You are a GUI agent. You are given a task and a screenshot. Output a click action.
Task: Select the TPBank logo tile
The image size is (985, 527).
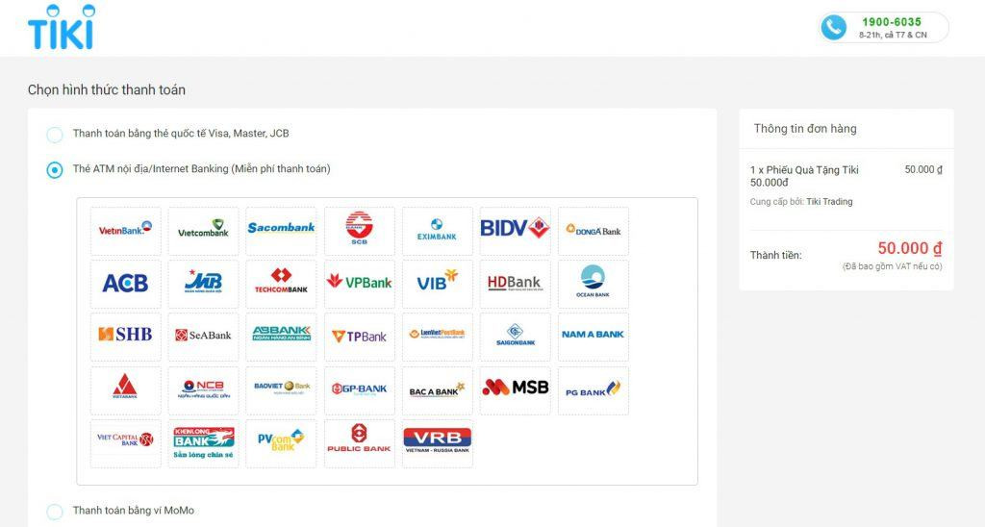tap(359, 337)
